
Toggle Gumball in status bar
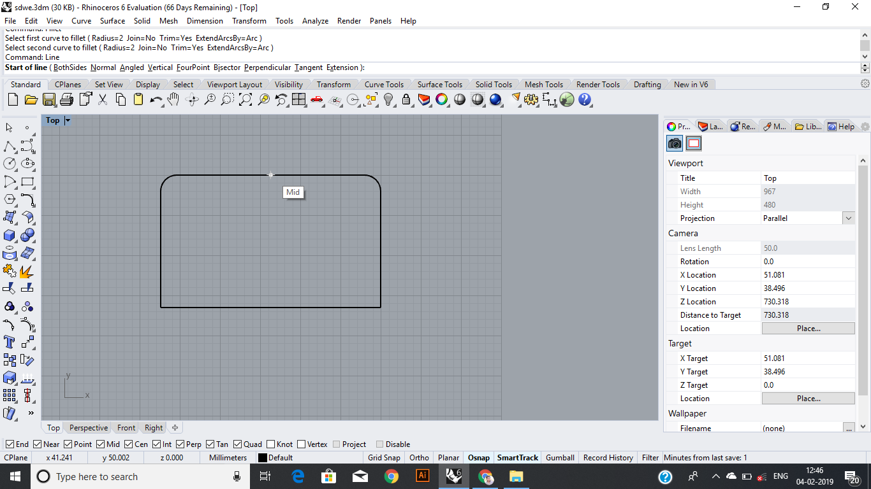click(560, 458)
